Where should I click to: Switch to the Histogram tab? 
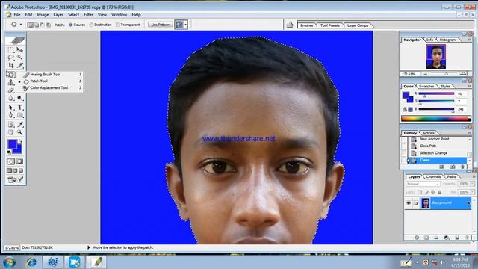click(447, 40)
